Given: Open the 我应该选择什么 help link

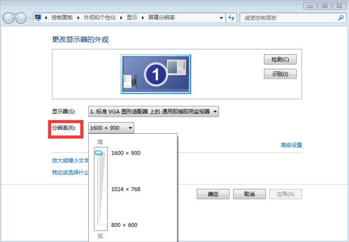Looking at the screenshot, I should pos(70,173).
